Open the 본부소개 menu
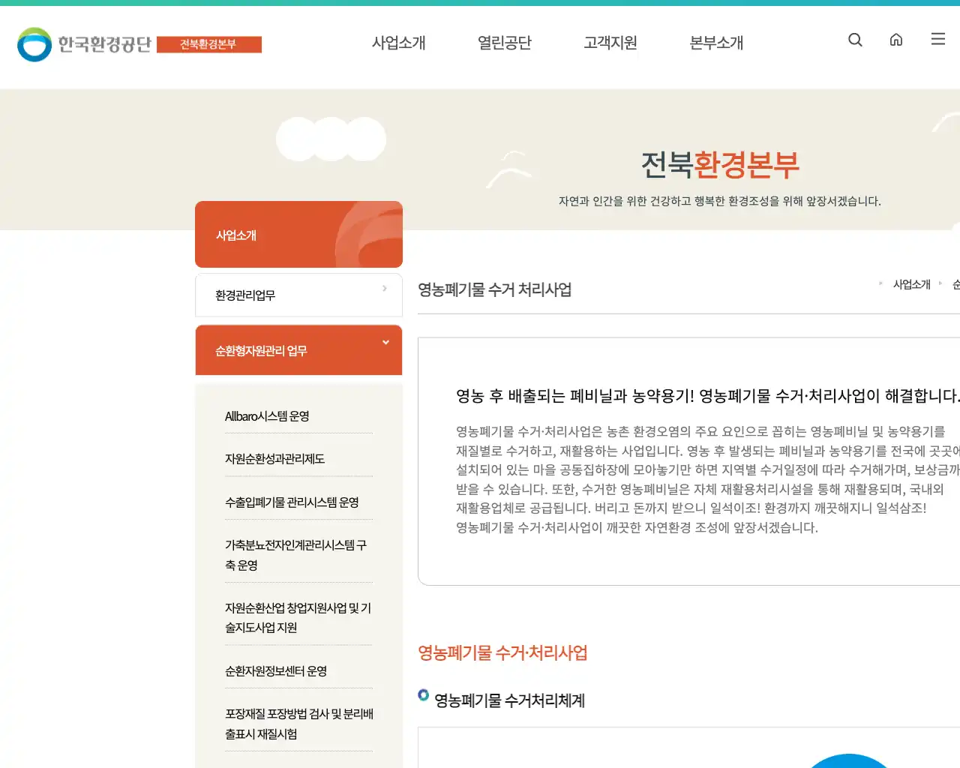Screen dimensions: 960x768 coord(715,43)
